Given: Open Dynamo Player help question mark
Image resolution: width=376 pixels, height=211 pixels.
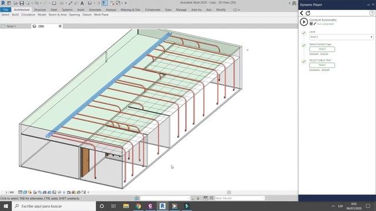Looking at the screenshot, I should coord(371,13).
